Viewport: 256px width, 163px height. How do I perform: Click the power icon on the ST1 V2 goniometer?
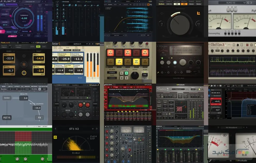(55, 137)
